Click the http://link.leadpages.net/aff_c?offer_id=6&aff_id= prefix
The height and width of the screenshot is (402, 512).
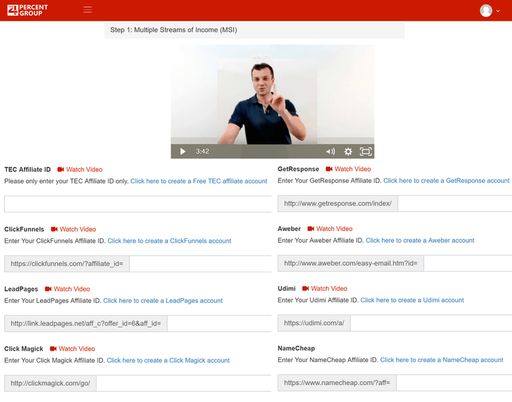point(86,323)
